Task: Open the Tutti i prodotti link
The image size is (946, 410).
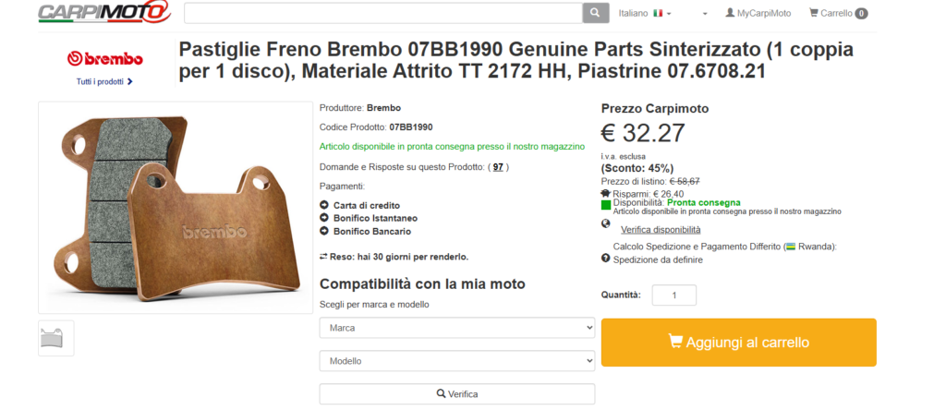Action: [x=104, y=81]
